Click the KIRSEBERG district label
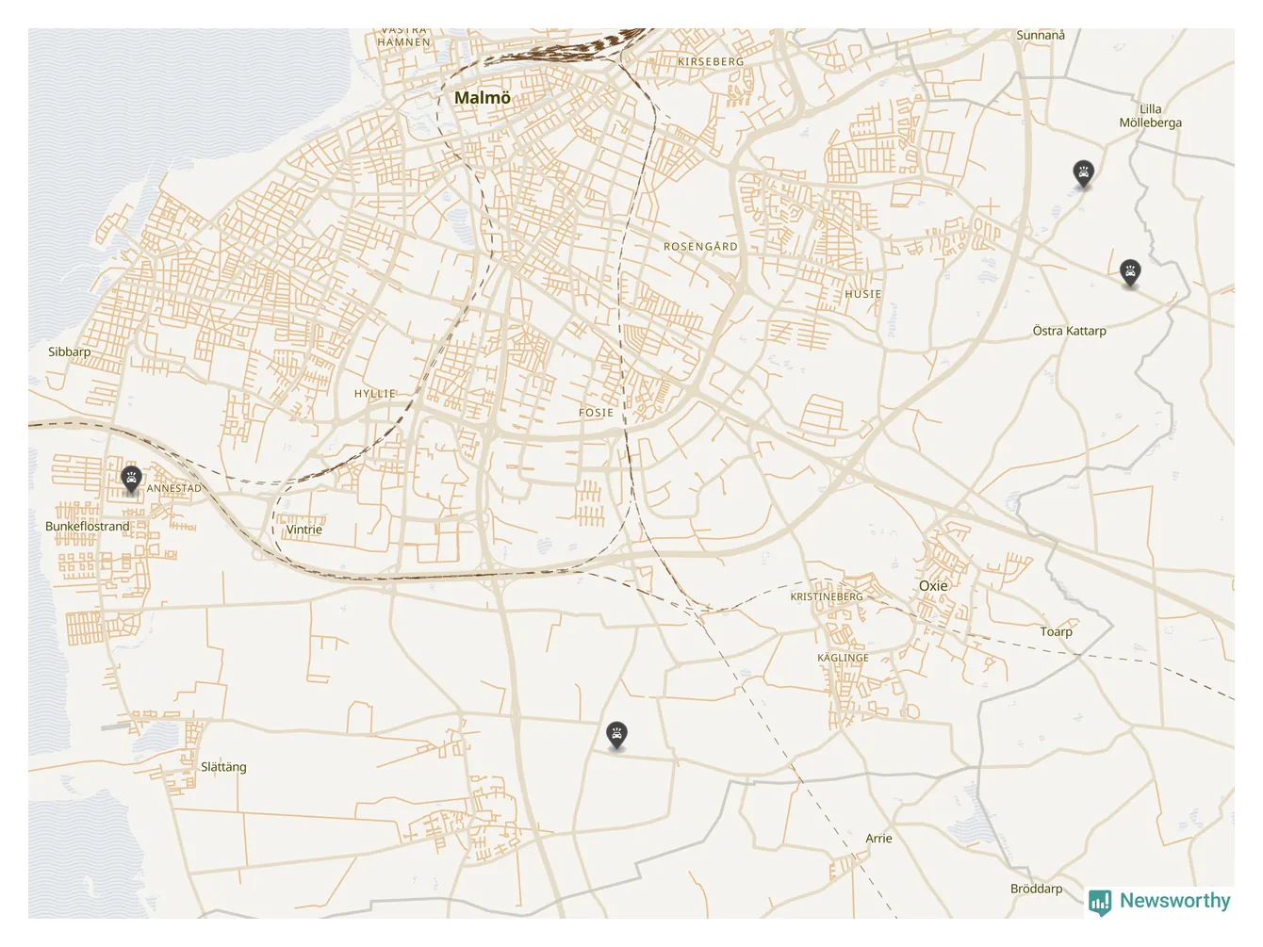The height and width of the screenshot is (947, 1263). (x=711, y=62)
